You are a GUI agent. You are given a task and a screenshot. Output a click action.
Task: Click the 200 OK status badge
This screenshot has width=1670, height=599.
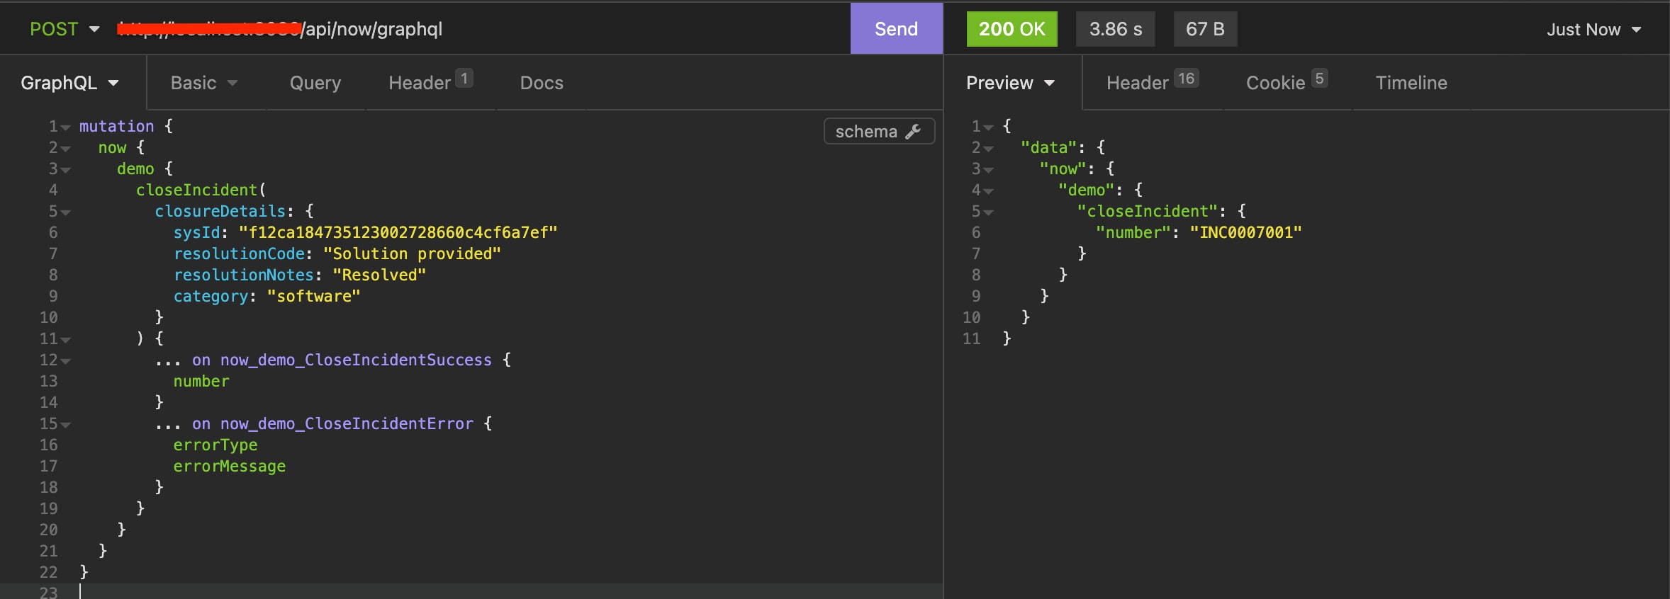pyautogui.click(x=1011, y=29)
